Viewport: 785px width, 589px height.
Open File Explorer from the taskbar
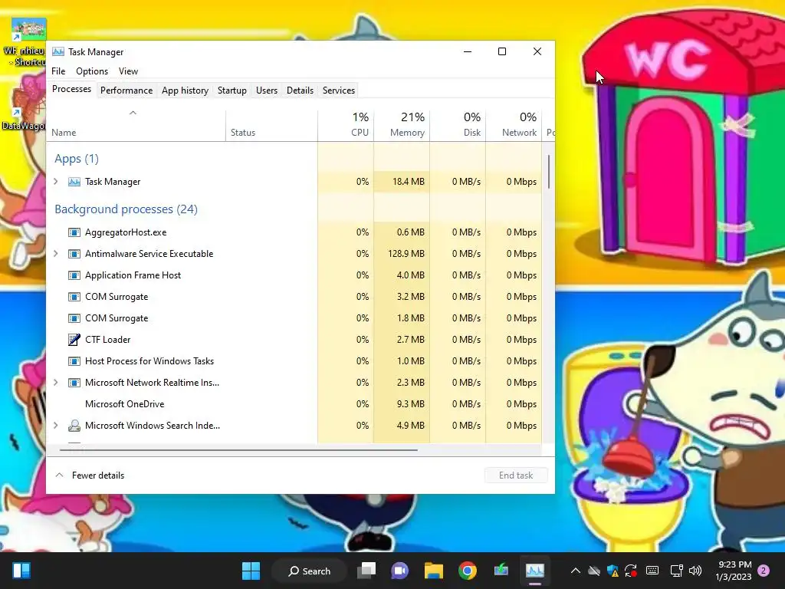click(434, 571)
